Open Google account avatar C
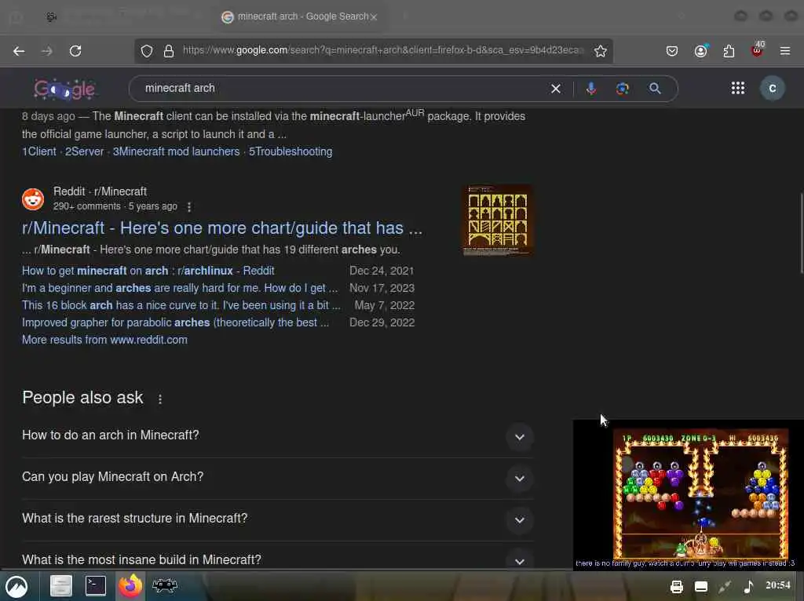The image size is (804, 601). pyautogui.click(x=773, y=88)
